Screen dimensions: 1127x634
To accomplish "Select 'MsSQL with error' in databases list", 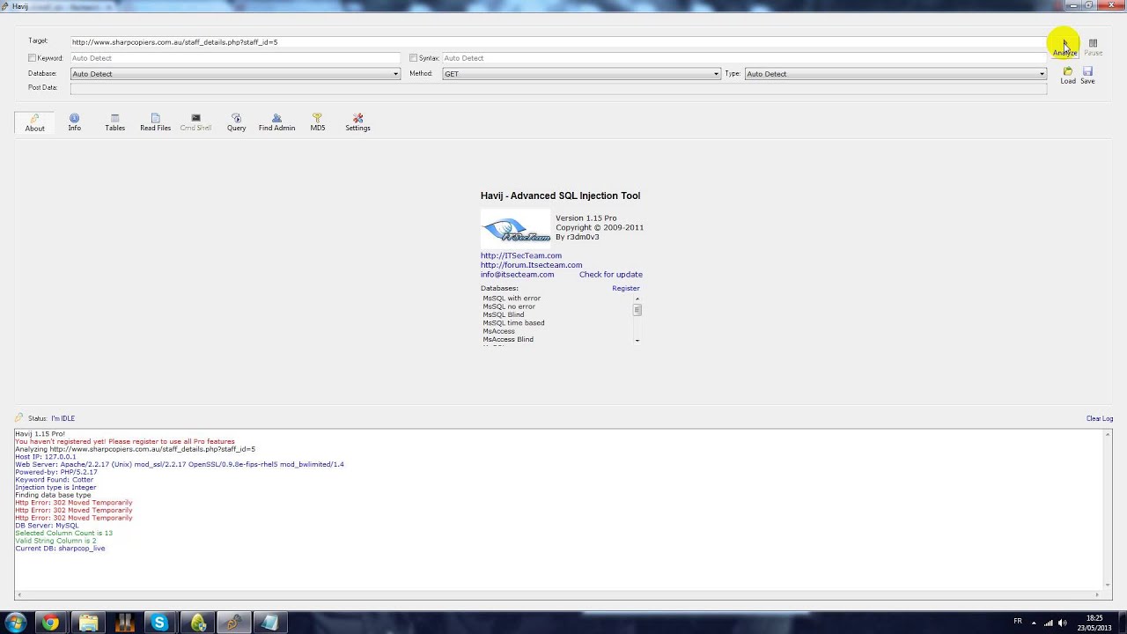I will [x=512, y=299].
